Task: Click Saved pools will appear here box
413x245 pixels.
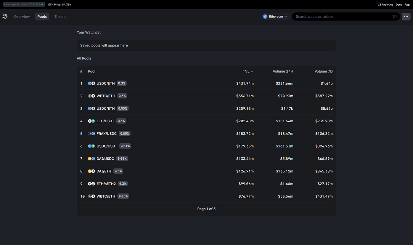Action: point(206,45)
